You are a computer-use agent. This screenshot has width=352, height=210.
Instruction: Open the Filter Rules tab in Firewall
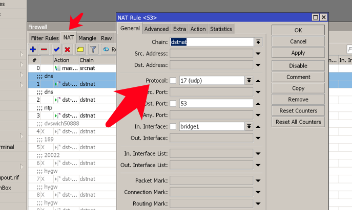(45, 38)
